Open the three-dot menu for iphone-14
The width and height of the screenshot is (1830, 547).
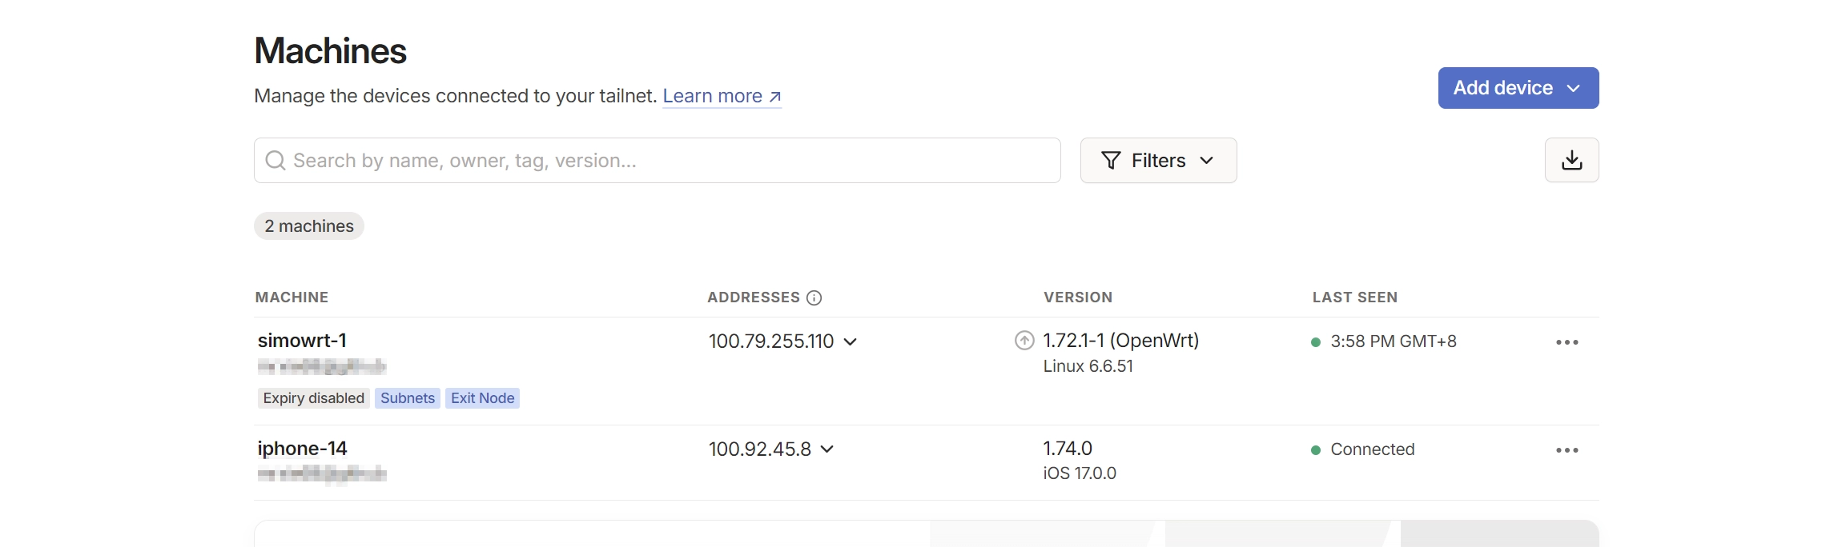pyautogui.click(x=1567, y=450)
